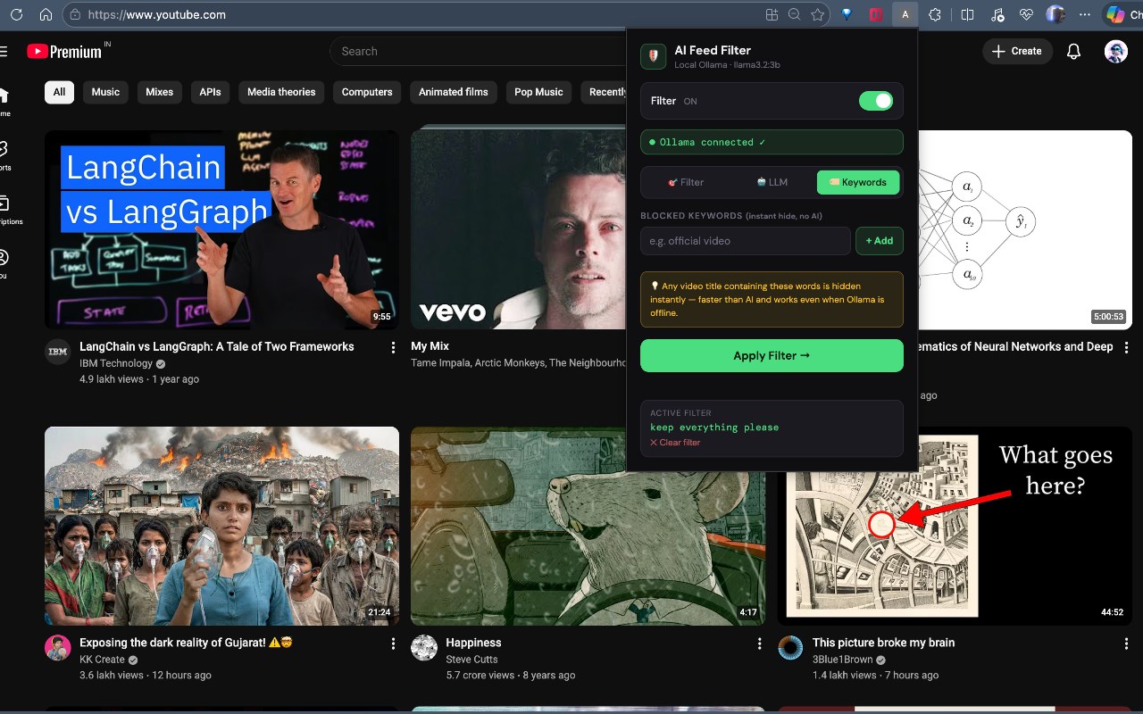Open the media music control icon
The height and width of the screenshot is (714, 1143).
[x=997, y=14]
